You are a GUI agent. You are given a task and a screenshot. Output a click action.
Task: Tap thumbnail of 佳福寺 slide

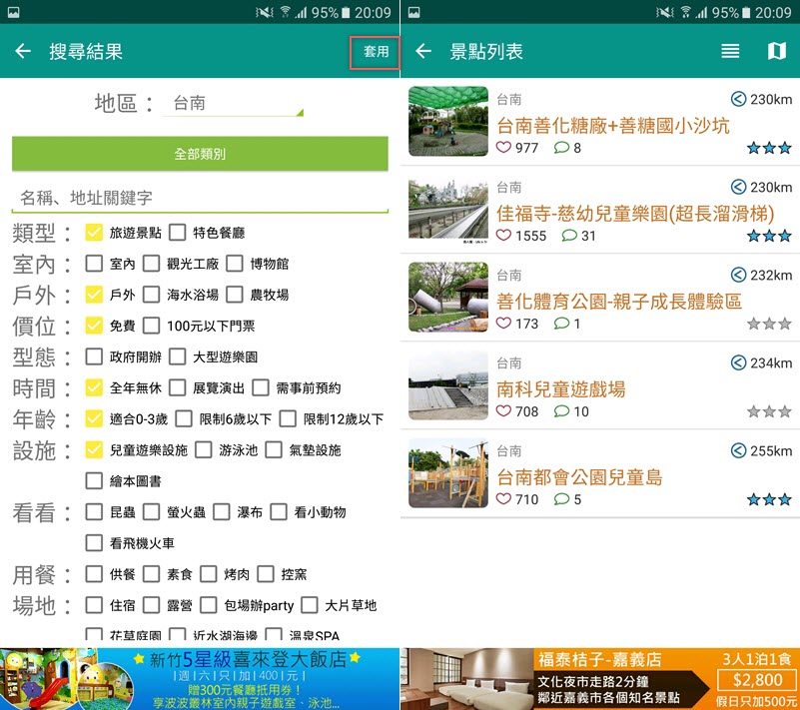448,209
